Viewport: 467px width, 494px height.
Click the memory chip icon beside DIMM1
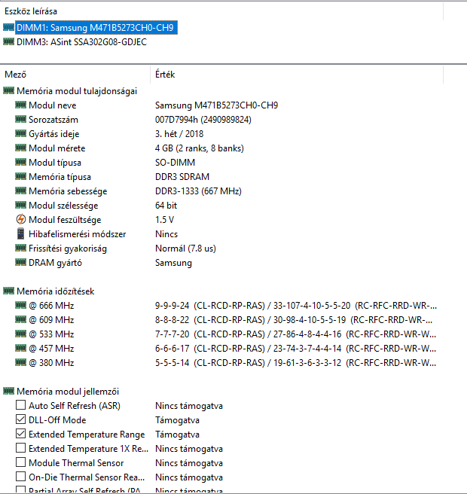click(8, 27)
